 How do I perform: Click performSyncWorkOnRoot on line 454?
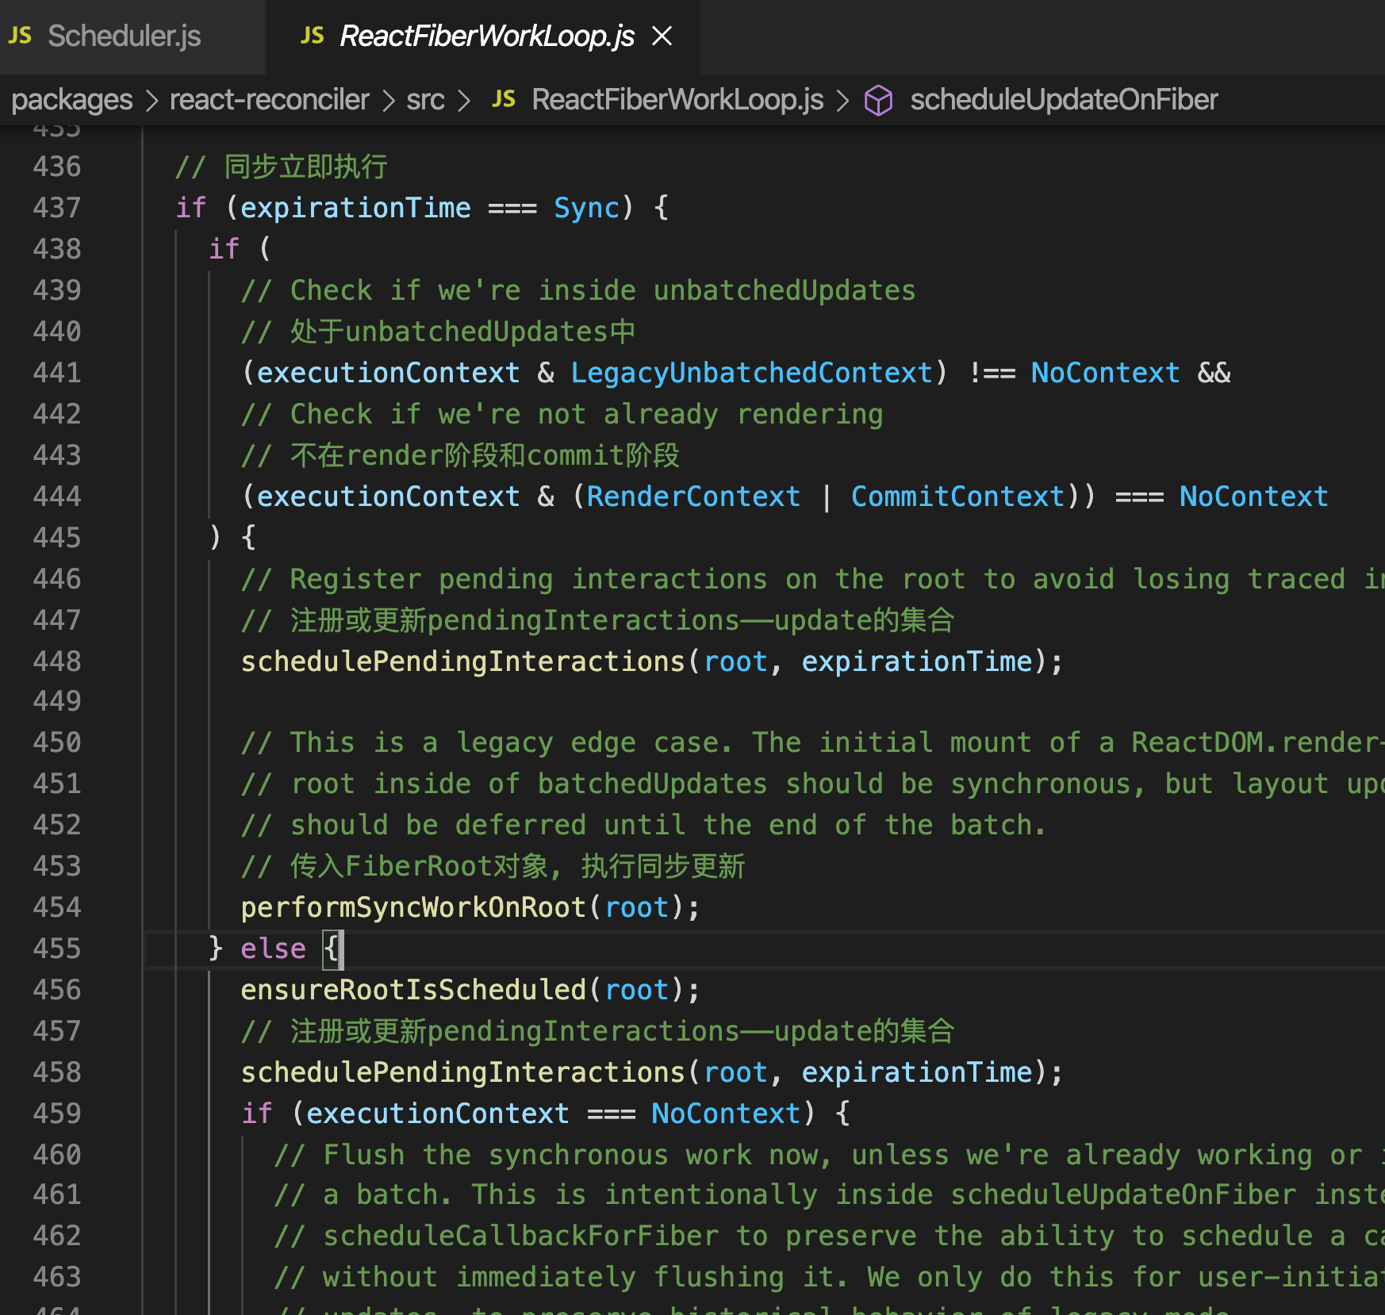coord(413,907)
